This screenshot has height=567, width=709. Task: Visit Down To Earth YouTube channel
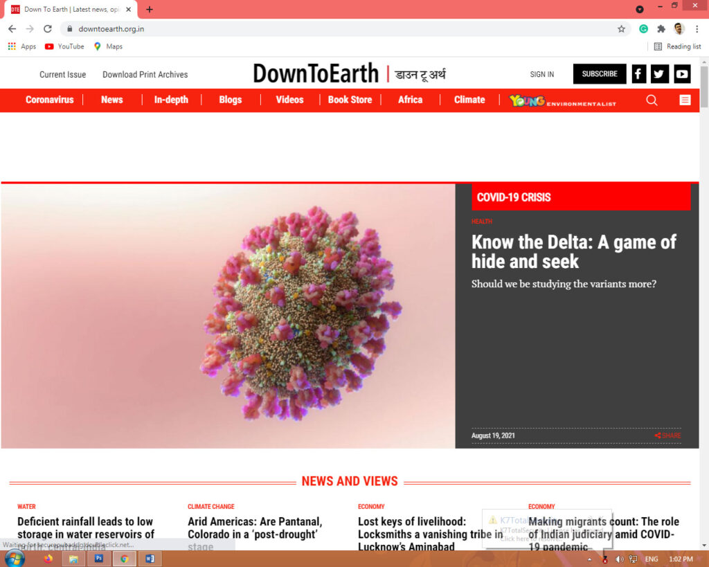click(x=682, y=73)
